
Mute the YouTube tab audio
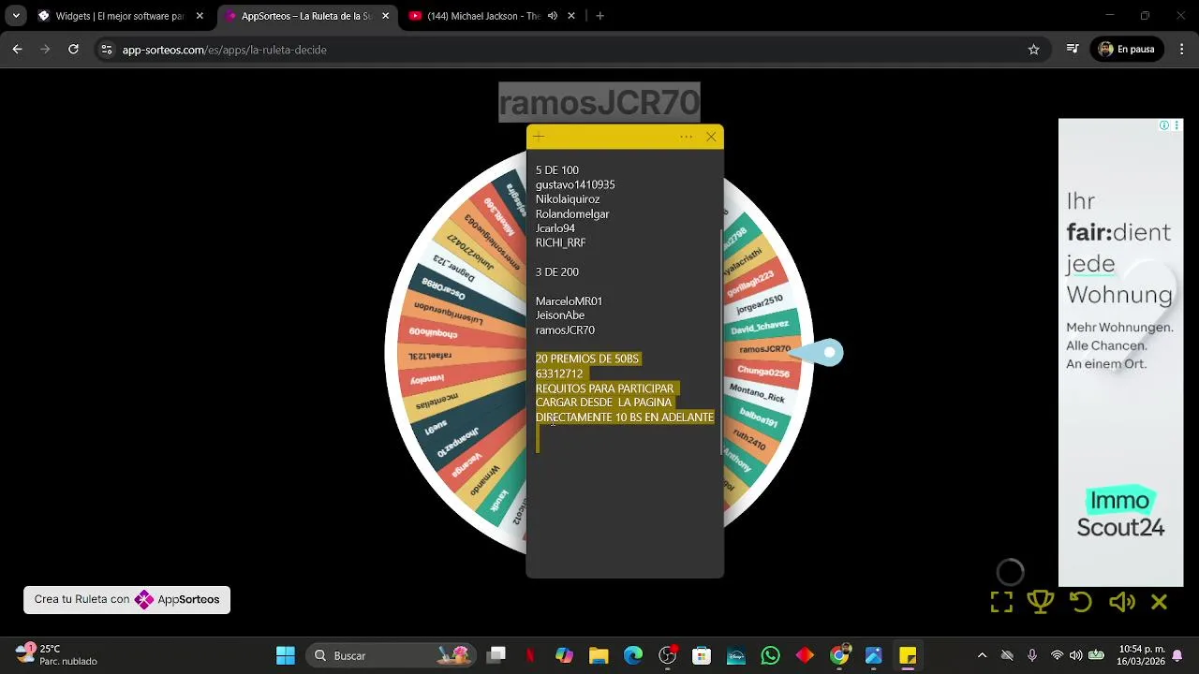click(553, 16)
